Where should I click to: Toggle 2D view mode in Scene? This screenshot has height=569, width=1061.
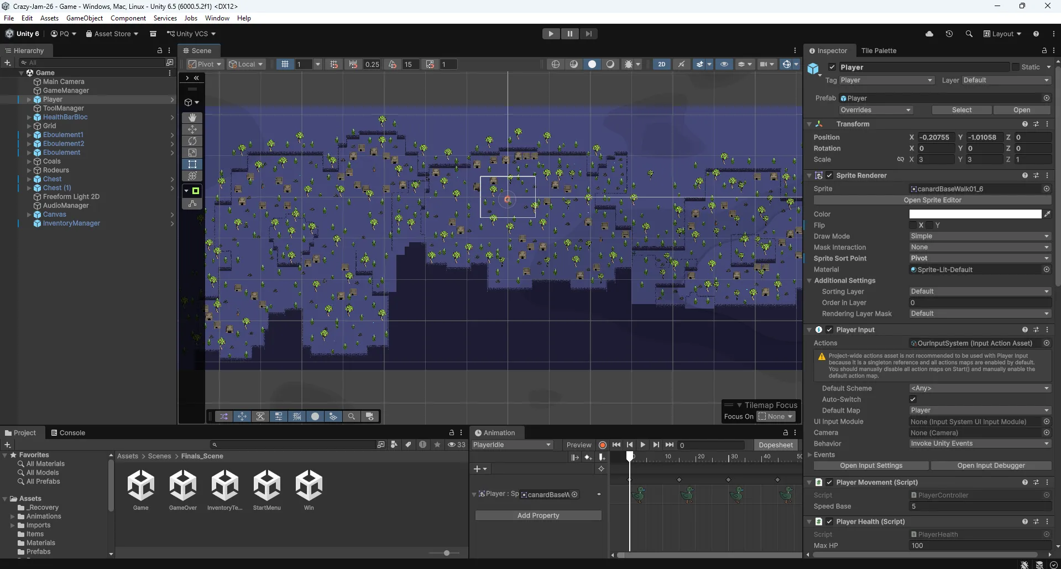click(661, 64)
